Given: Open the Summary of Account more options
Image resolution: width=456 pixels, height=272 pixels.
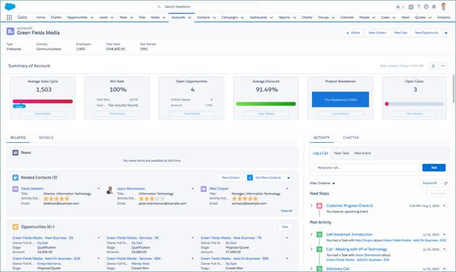Looking at the screenshot, I should point(443,66).
